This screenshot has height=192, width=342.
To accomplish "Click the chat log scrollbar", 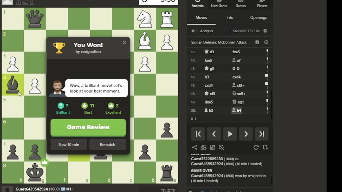I will pyautogui.click(x=272, y=180).
